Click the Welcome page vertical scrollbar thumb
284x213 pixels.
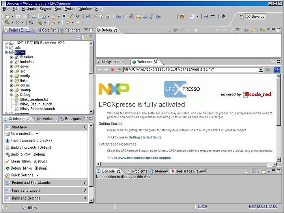pos(278,102)
